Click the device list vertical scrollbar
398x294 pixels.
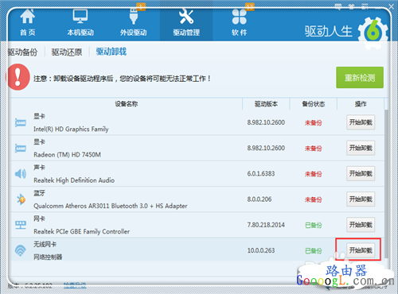386,184
